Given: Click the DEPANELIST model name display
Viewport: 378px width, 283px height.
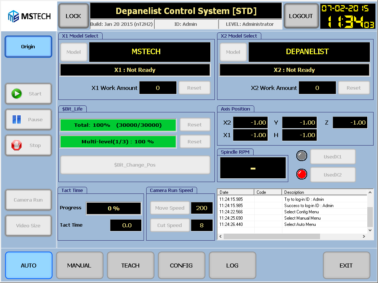Looking at the screenshot, I should 309,52.
